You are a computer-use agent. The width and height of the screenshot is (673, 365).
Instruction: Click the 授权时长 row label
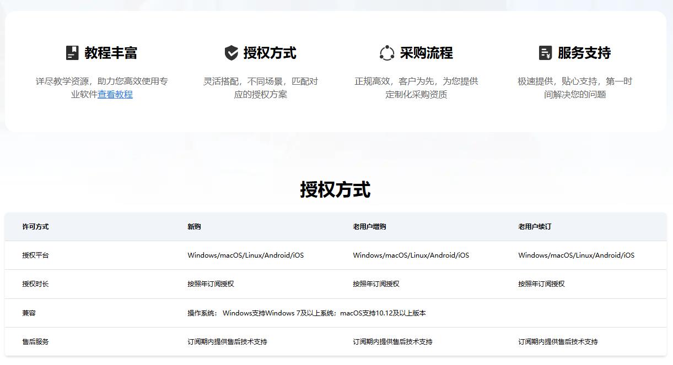tap(35, 284)
